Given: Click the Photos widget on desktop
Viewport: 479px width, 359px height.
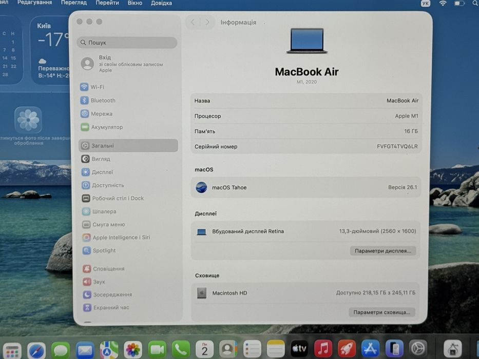Looking at the screenshot, I should tap(28, 120).
